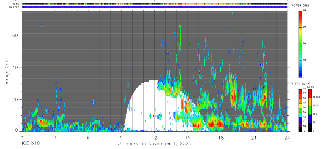Click the 'TX Freq' row label
The height and width of the screenshot is (149, 323).
point(14,7)
